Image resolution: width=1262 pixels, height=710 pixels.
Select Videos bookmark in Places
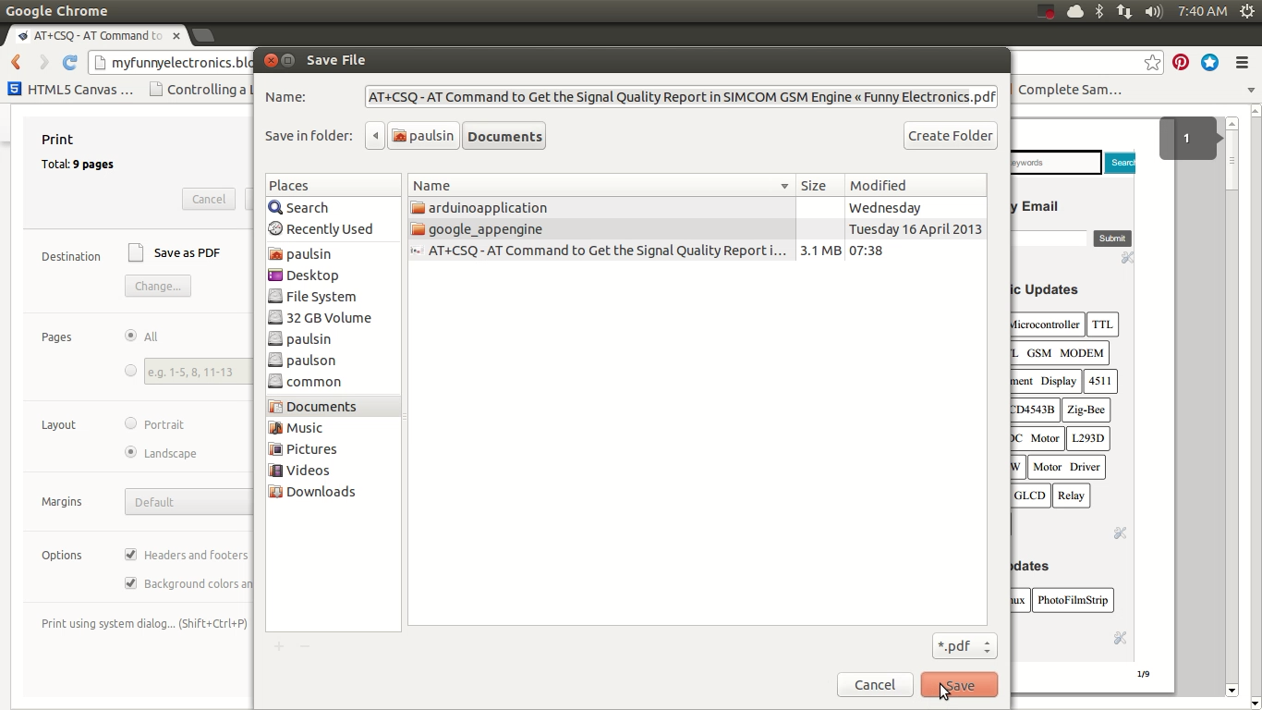click(x=333, y=471)
